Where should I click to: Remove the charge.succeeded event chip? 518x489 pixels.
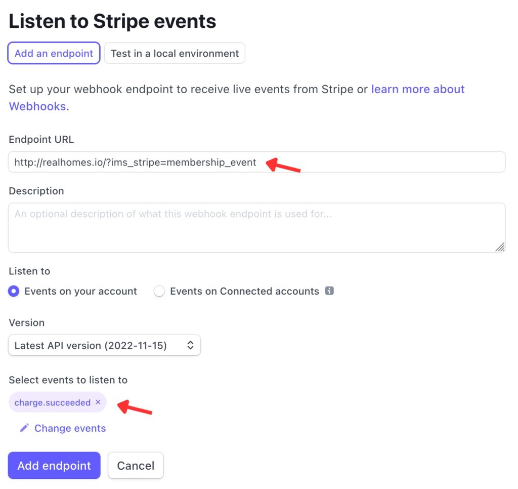(98, 402)
